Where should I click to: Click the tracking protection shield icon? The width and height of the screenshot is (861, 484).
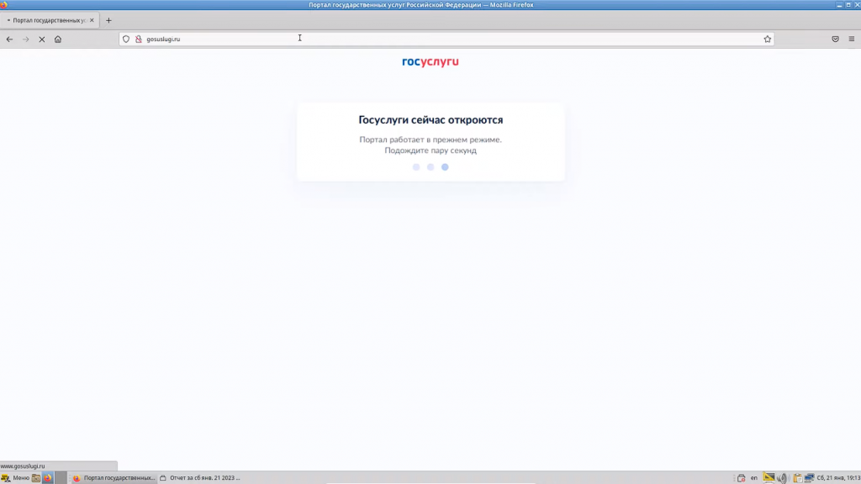pos(126,39)
